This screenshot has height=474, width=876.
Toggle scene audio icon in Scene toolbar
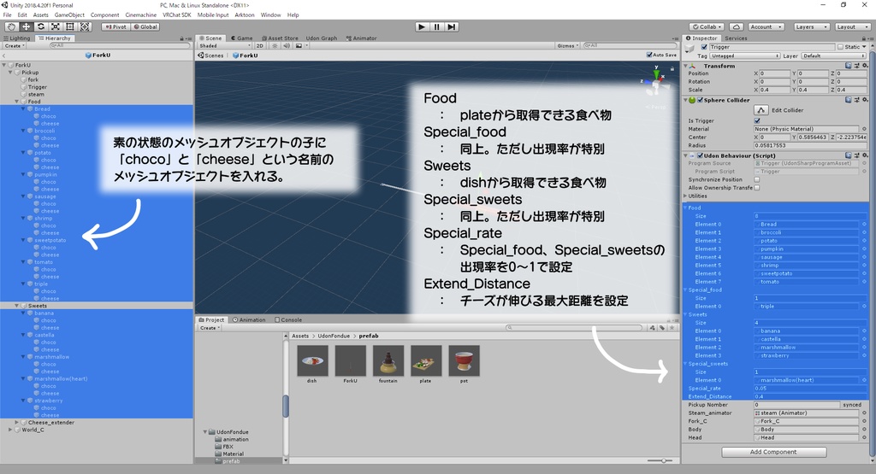click(286, 46)
